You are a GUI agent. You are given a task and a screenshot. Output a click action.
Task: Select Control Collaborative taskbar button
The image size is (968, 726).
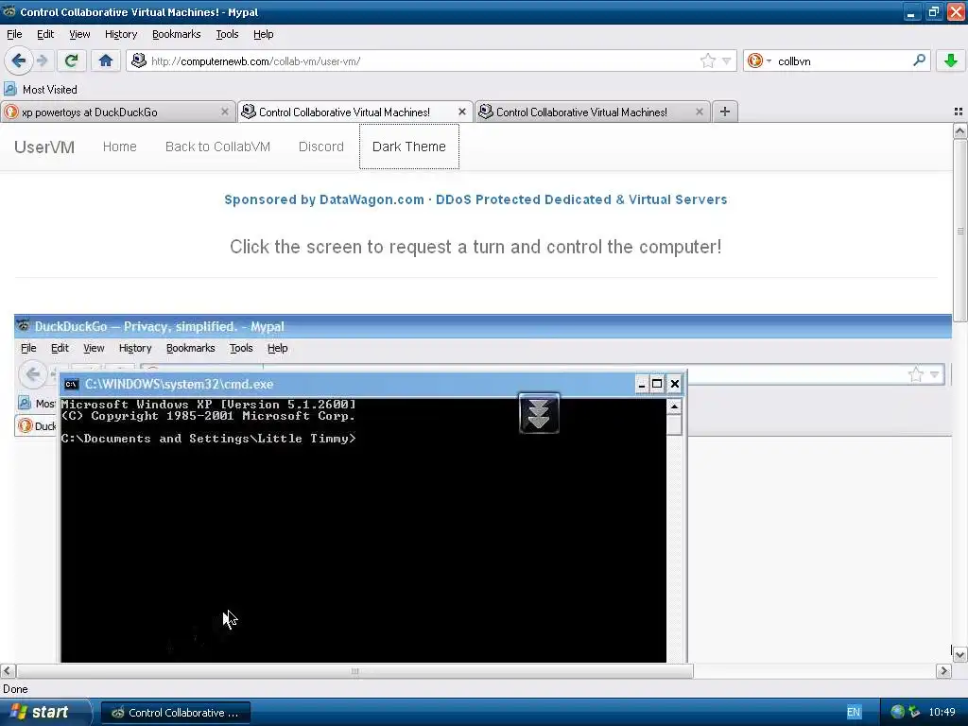pos(175,713)
